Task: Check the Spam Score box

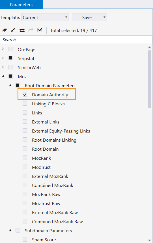Action: coord(25,239)
